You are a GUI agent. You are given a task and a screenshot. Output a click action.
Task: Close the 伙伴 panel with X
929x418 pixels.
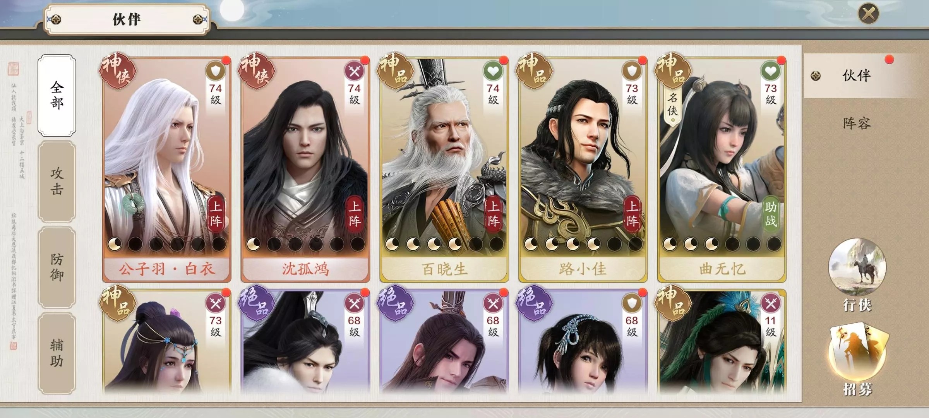pos(868,14)
